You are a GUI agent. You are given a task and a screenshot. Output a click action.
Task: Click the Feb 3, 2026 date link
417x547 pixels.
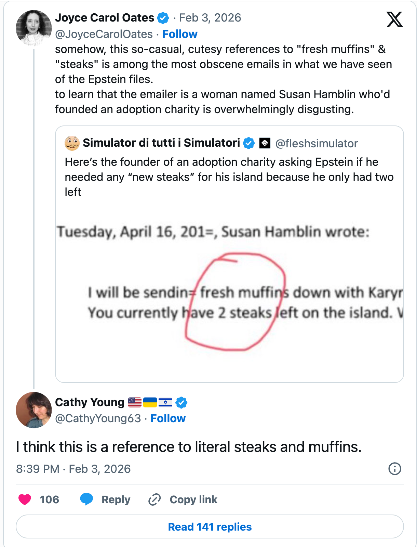coord(210,18)
